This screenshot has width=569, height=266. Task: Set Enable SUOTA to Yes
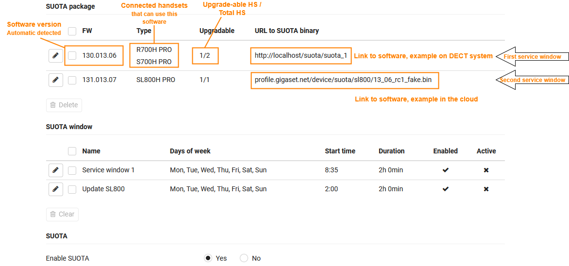pyautogui.click(x=208, y=258)
